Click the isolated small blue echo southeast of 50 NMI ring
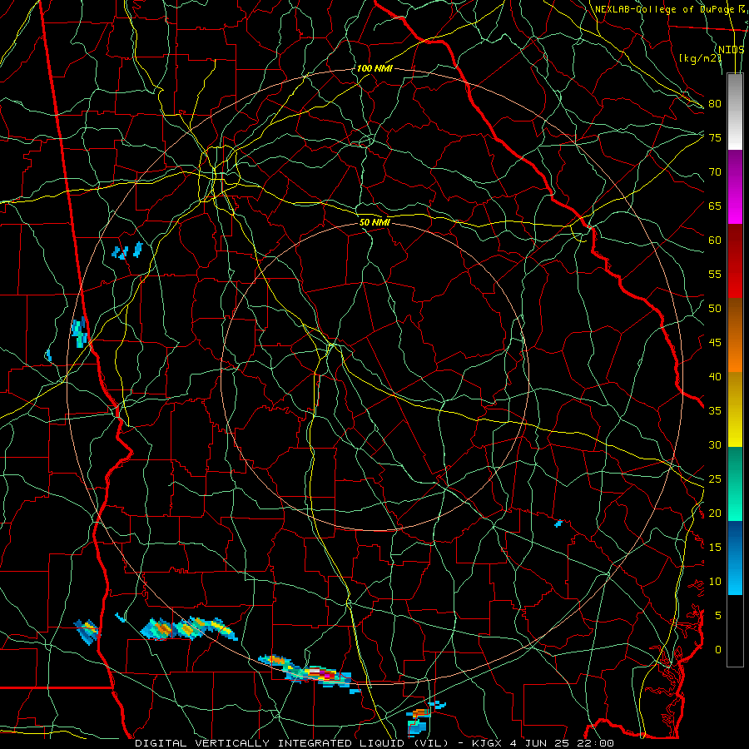Screen dimensions: 749x749 click(x=558, y=523)
